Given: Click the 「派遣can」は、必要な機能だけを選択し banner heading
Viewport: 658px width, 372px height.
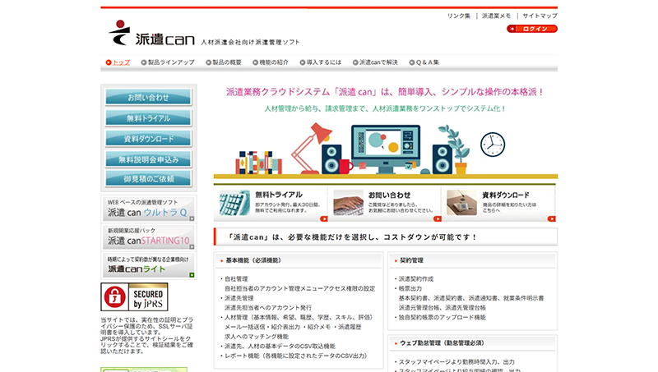Looking at the screenshot, I should coord(352,237).
